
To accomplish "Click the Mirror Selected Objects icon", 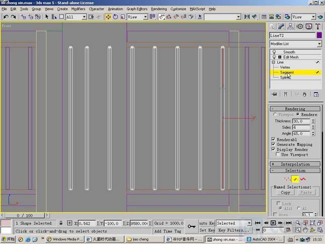I will tap(247, 17).
